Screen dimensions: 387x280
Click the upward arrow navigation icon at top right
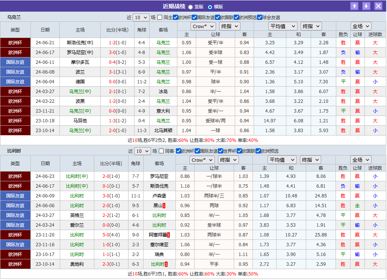click(x=355, y=6)
